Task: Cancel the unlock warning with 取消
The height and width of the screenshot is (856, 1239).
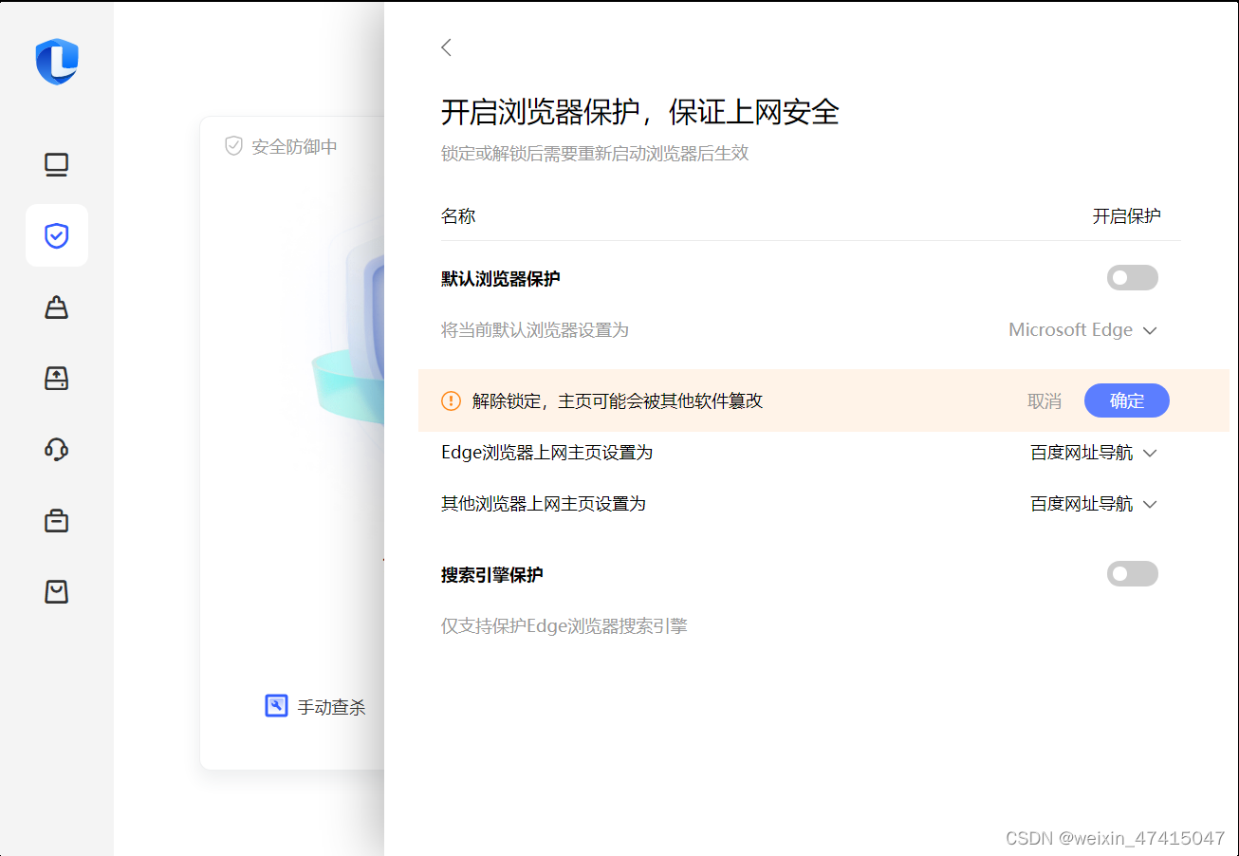Action: click(1045, 400)
